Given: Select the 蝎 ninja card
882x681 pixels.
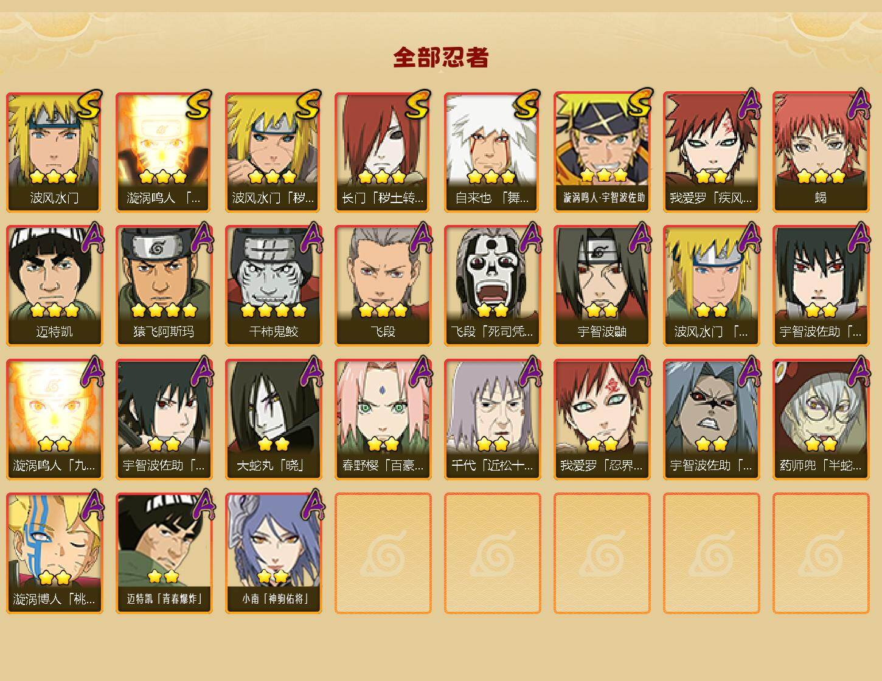Looking at the screenshot, I should pyautogui.click(x=821, y=152).
